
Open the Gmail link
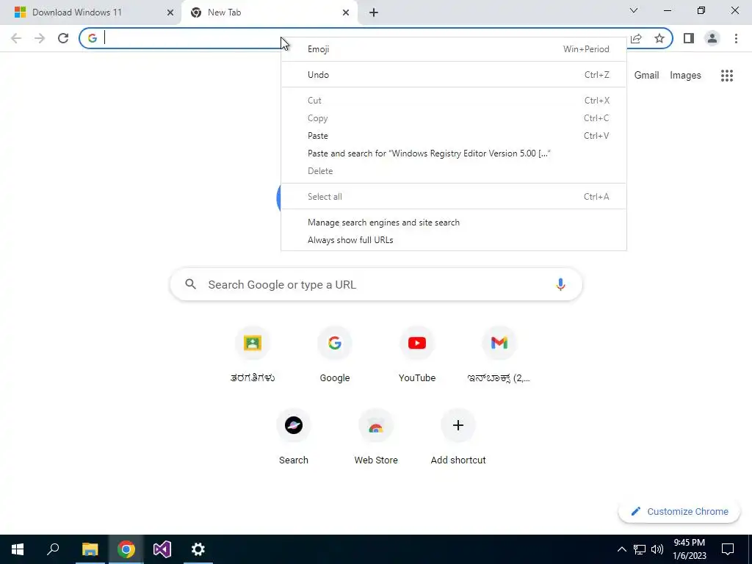coord(646,76)
